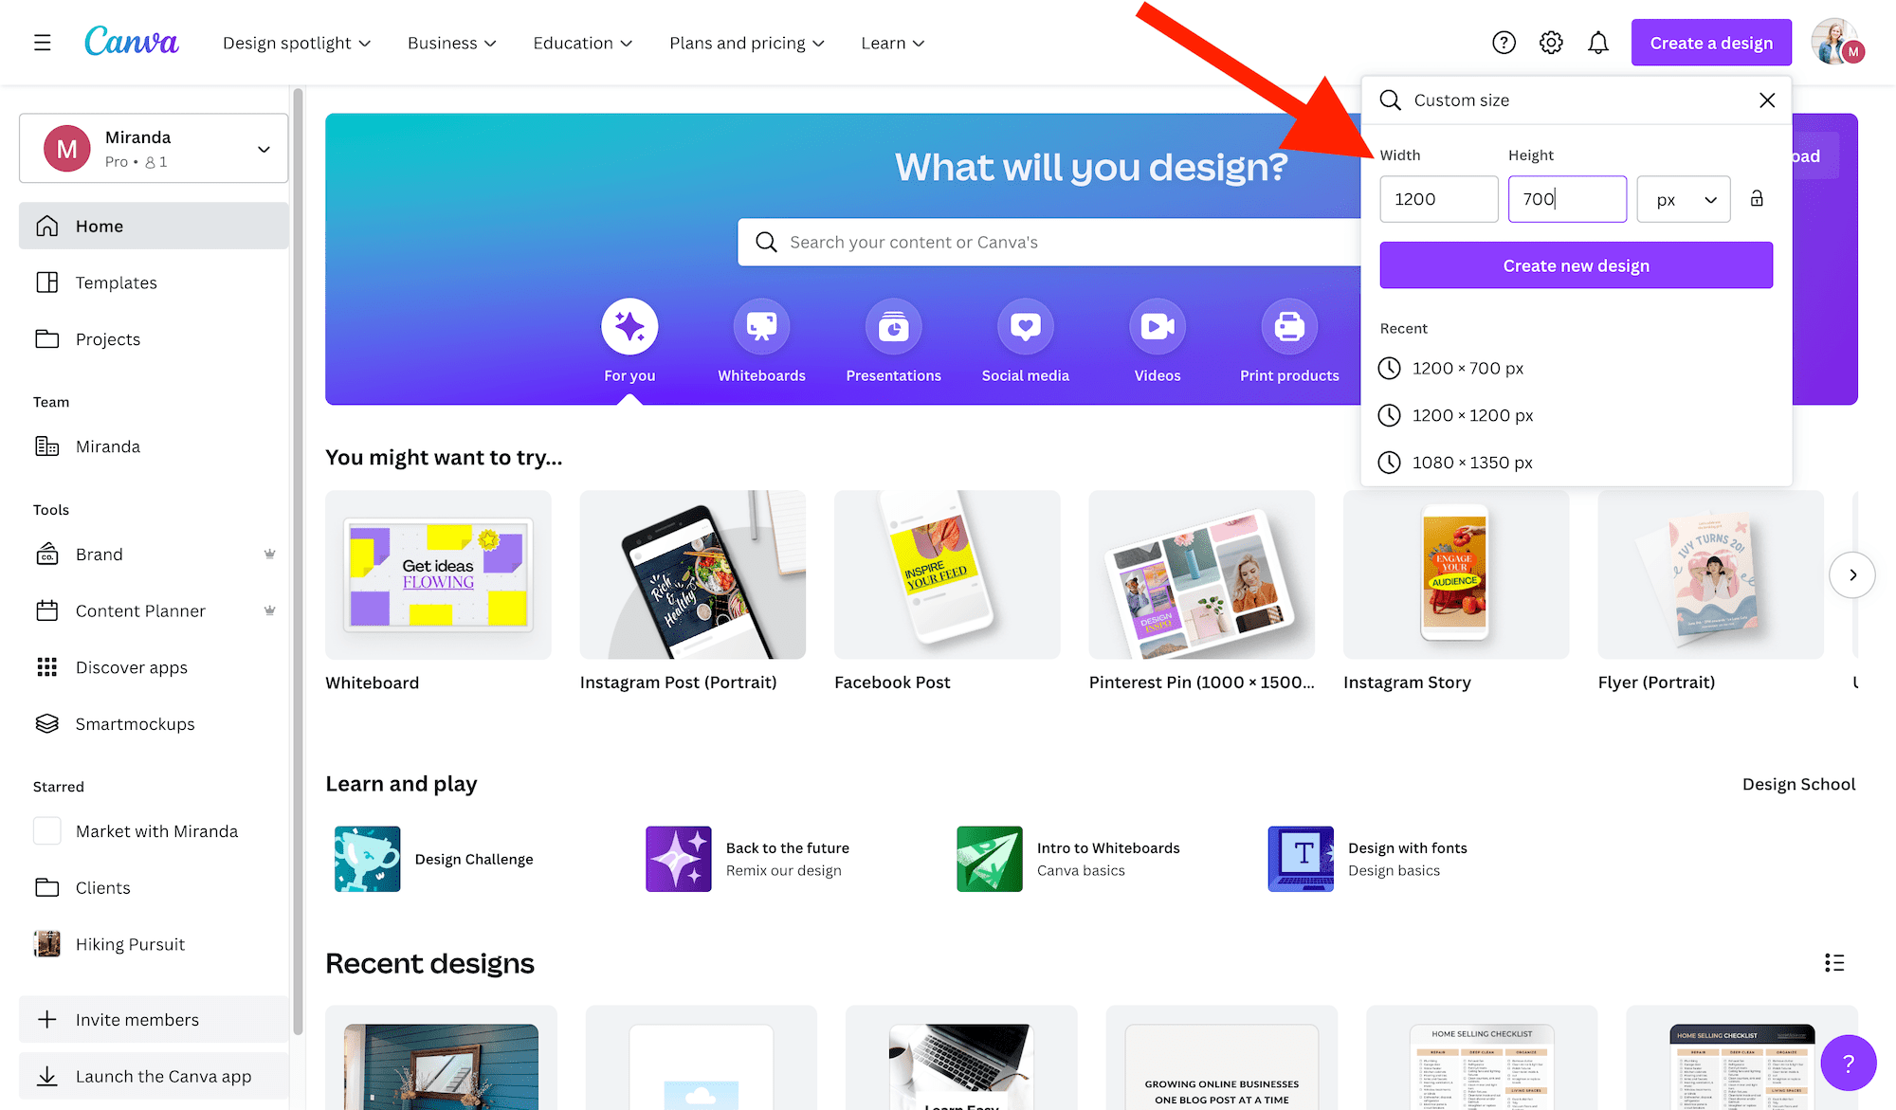Click the Search your content field
The image size is (1896, 1110).
(1048, 242)
